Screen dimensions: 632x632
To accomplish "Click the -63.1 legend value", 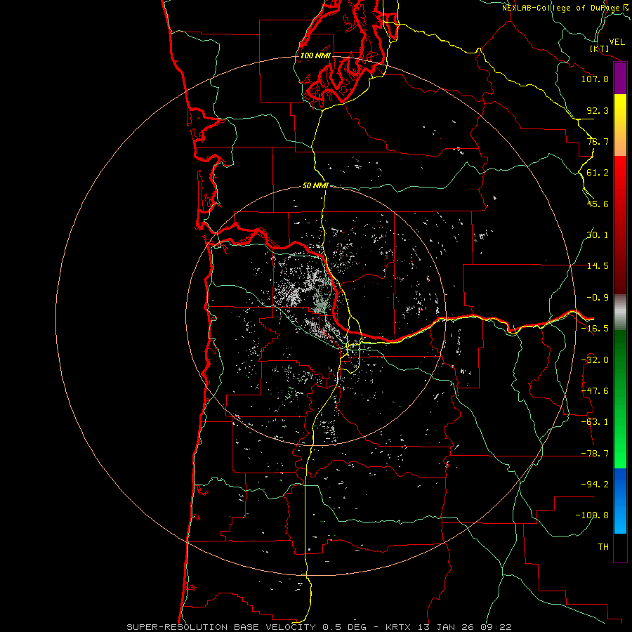I will click(x=595, y=422).
